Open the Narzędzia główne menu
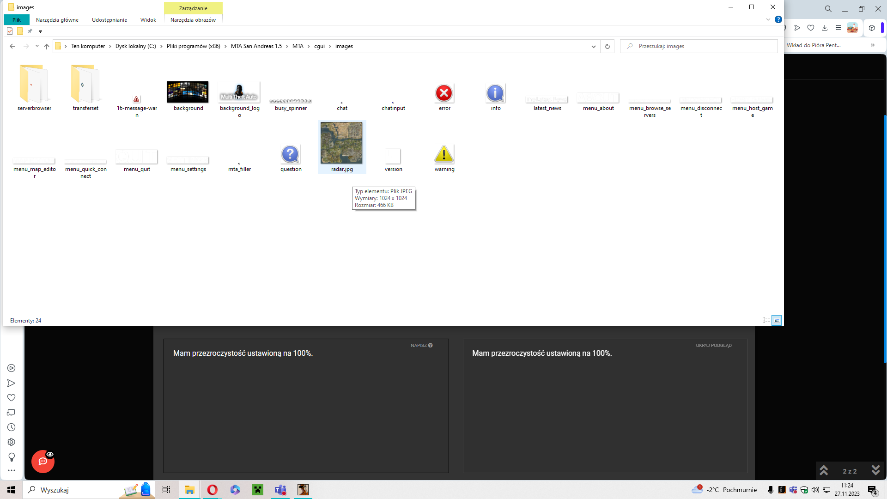This screenshot has height=499, width=887. point(57,19)
